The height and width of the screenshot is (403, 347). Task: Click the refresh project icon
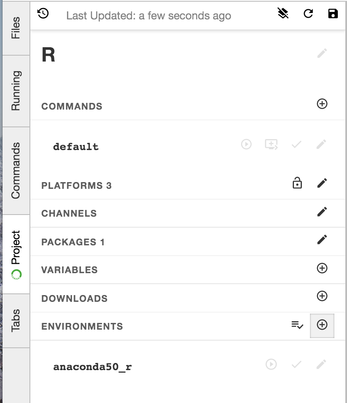point(308,14)
